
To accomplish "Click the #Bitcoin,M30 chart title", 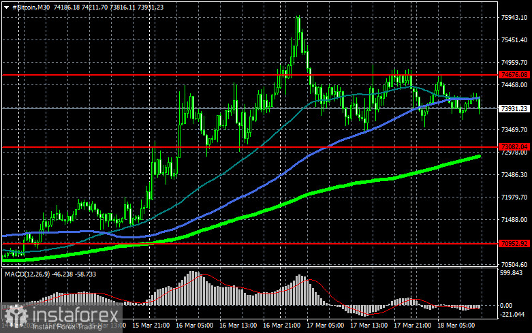I will [31, 7].
